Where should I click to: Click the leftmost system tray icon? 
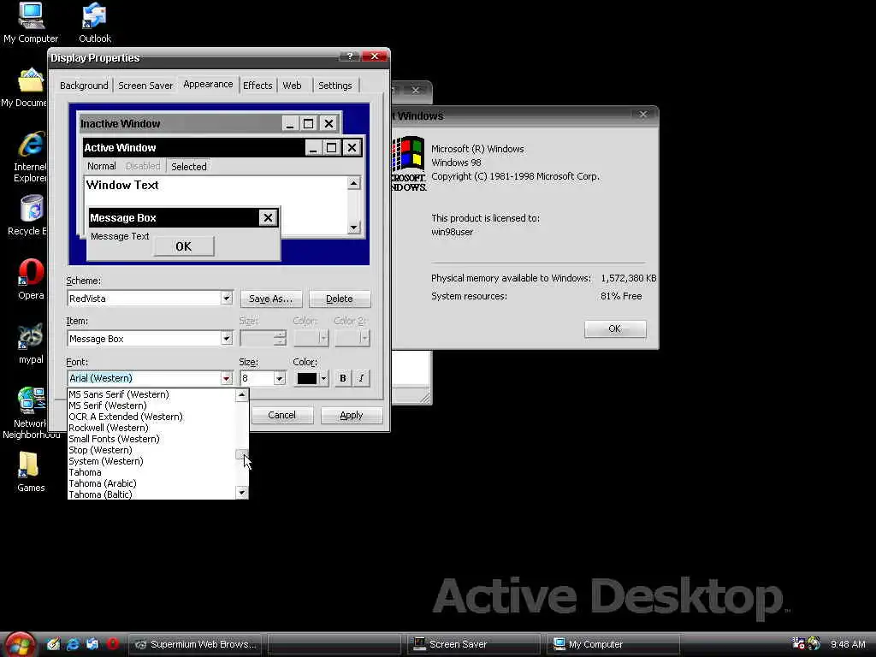point(798,643)
